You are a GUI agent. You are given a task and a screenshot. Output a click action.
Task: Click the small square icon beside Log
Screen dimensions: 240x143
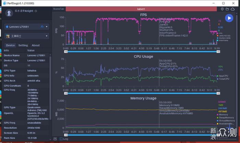click(55, 139)
